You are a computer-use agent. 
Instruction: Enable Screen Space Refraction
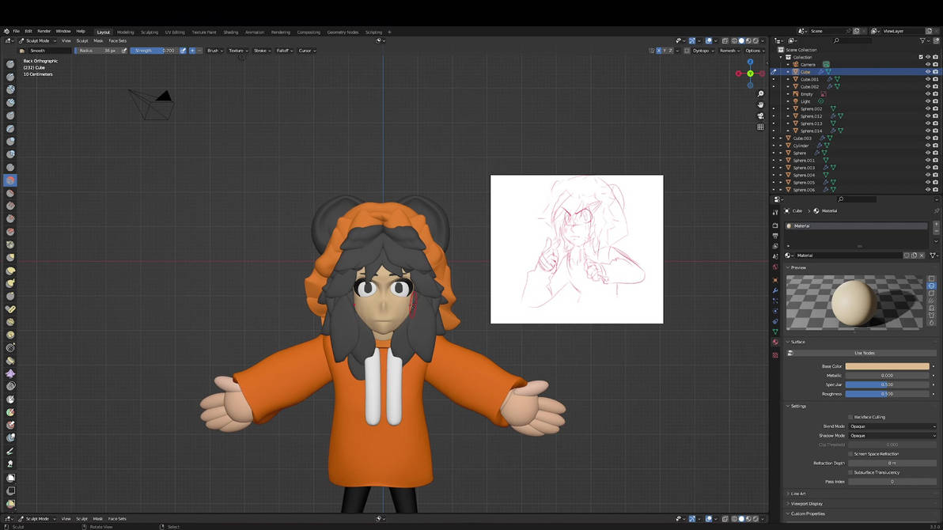coord(850,454)
